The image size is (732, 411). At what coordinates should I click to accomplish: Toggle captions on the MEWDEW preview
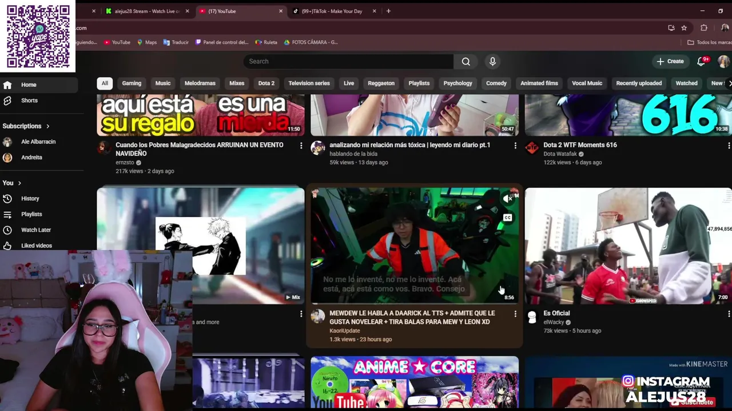click(x=507, y=217)
